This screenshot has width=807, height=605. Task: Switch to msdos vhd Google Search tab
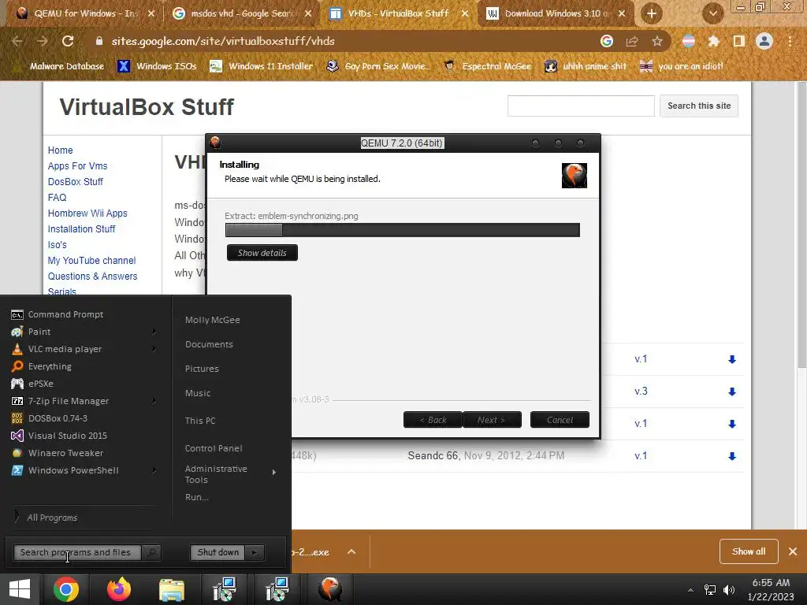tap(242, 13)
